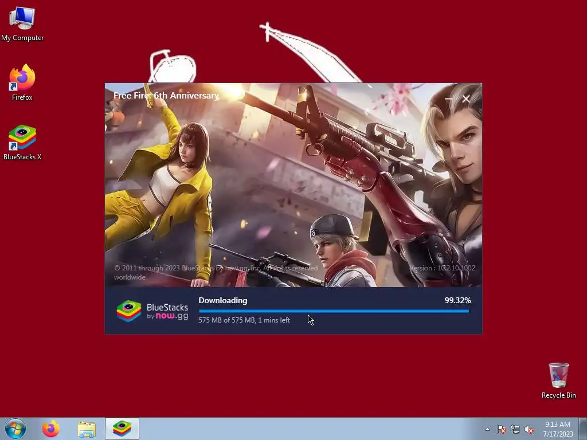Click the network status tray icon

pos(515,429)
